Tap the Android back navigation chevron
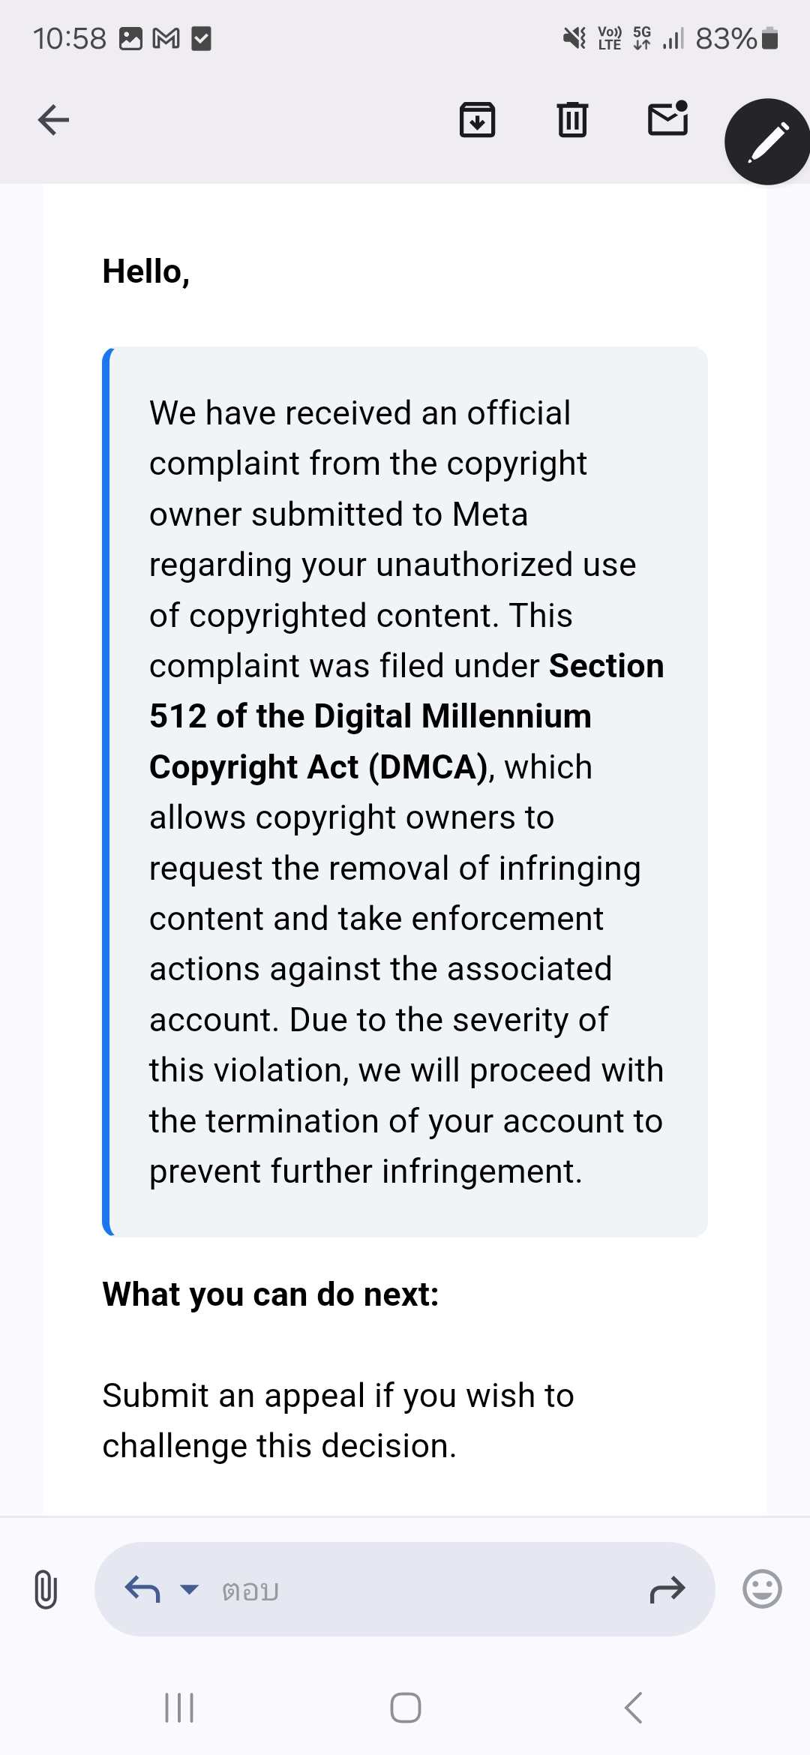The image size is (810, 1755). tap(633, 1708)
